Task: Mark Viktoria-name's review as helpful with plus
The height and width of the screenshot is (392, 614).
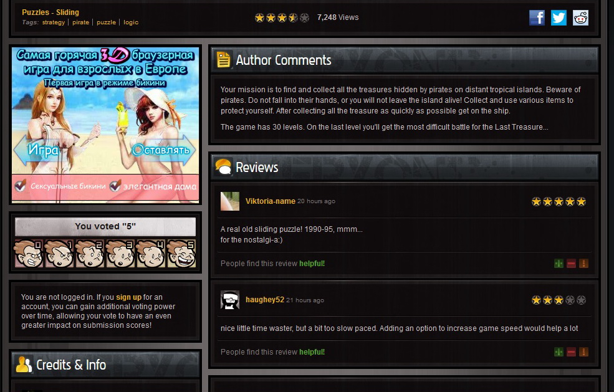Action: coord(559,264)
